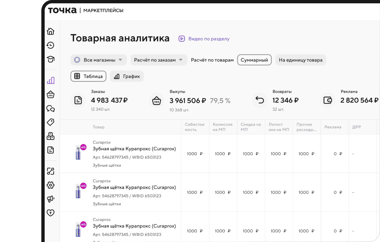The height and width of the screenshot is (242, 380).
Task: Toggle the График view
Action: [x=127, y=76]
